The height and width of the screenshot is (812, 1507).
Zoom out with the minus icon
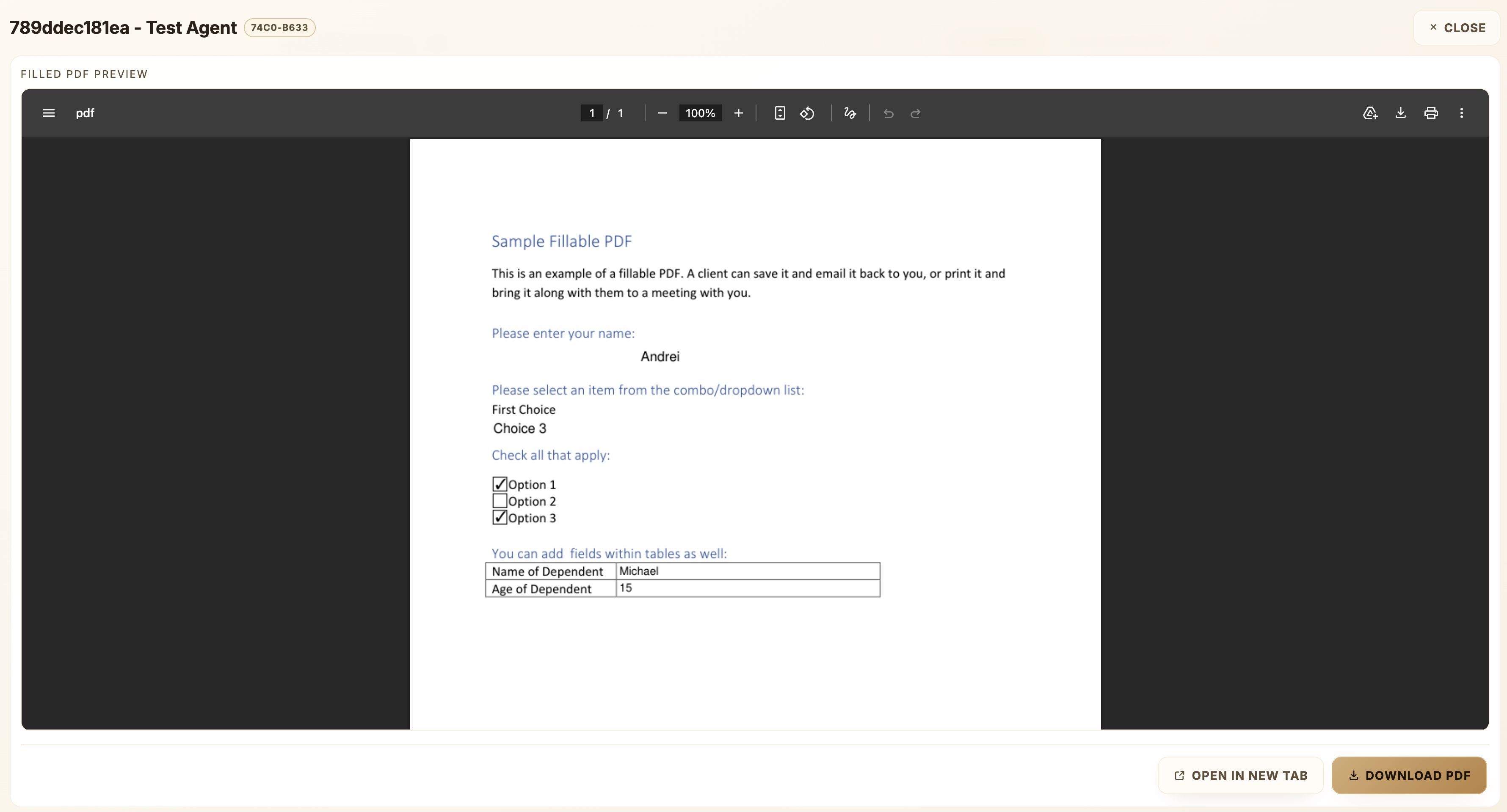tap(662, 113)
